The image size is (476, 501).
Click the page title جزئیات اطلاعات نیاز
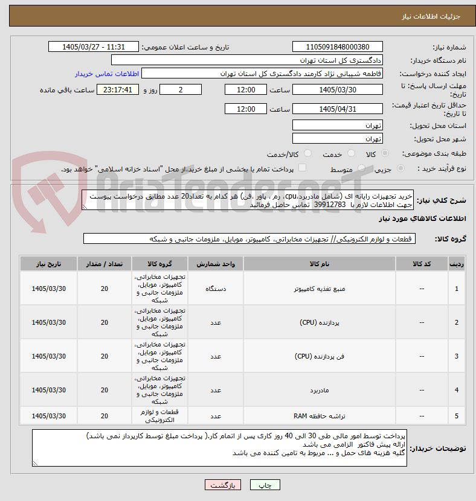(x=431, y=17)
